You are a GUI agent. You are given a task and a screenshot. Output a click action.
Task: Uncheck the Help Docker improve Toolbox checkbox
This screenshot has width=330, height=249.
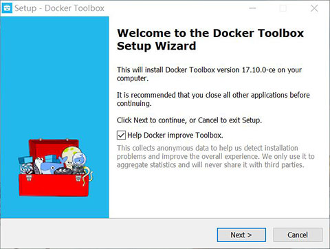pyautogui.click(x=121, y=135)
